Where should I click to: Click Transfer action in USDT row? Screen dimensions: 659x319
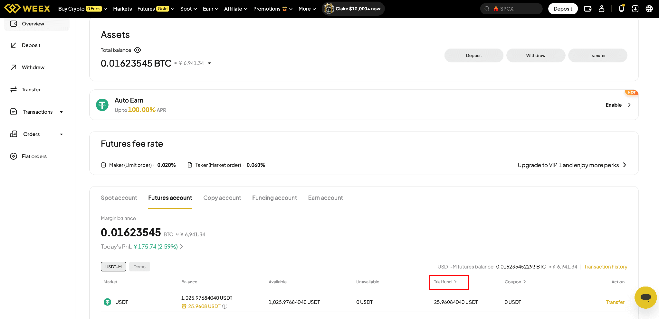tap(615, 302)
